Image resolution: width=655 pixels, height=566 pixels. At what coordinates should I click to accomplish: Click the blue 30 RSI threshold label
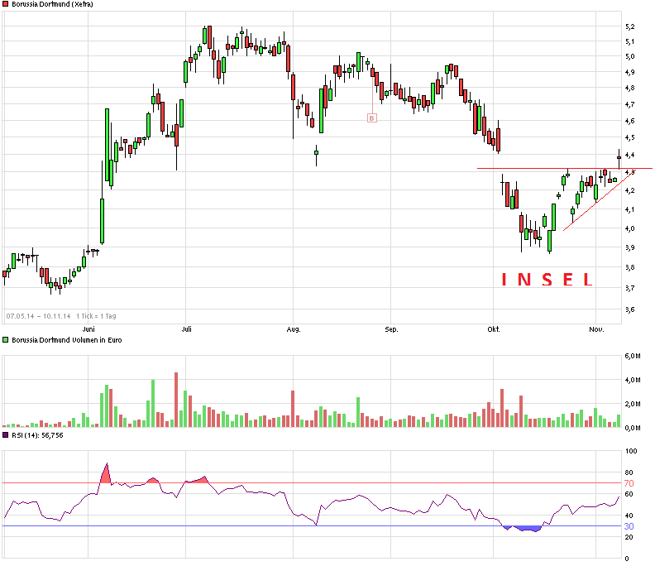tap(629, 526)
